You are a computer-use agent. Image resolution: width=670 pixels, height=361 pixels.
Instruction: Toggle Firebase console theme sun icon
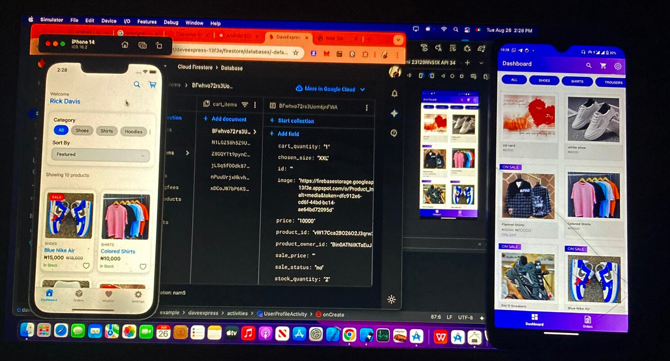(391, 299)
